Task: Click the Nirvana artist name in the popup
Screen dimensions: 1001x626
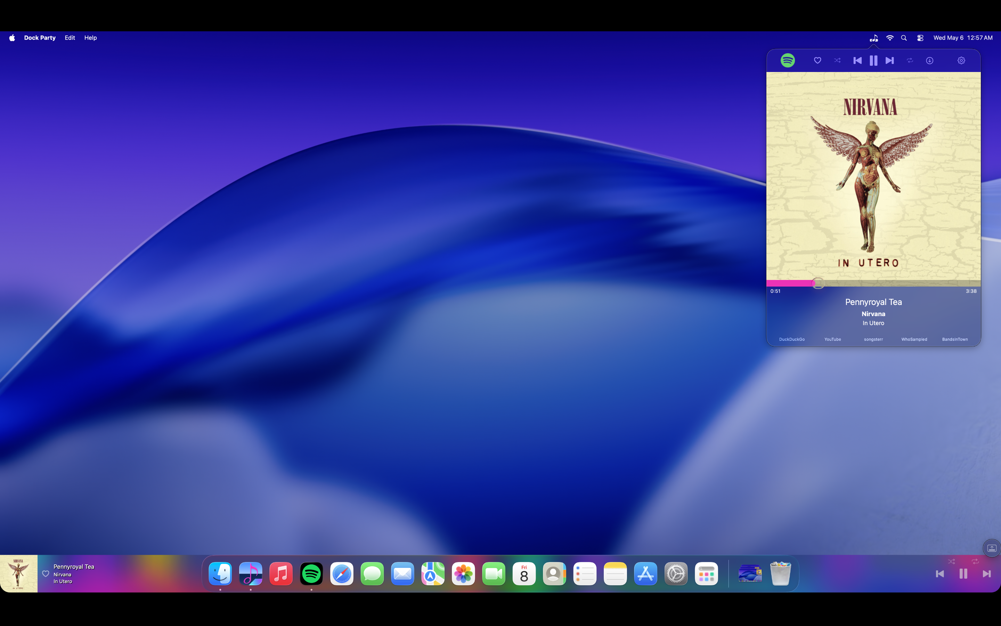Action: (873, 314)
